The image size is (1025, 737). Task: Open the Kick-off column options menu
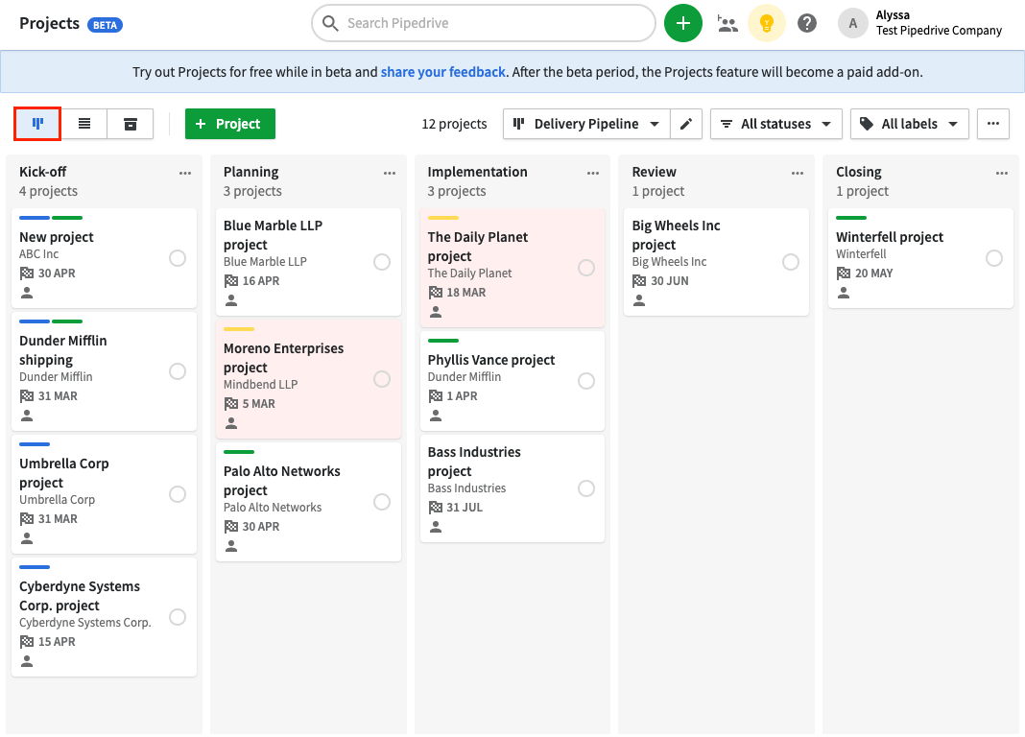pyautogui.click(x=185, y=173)
